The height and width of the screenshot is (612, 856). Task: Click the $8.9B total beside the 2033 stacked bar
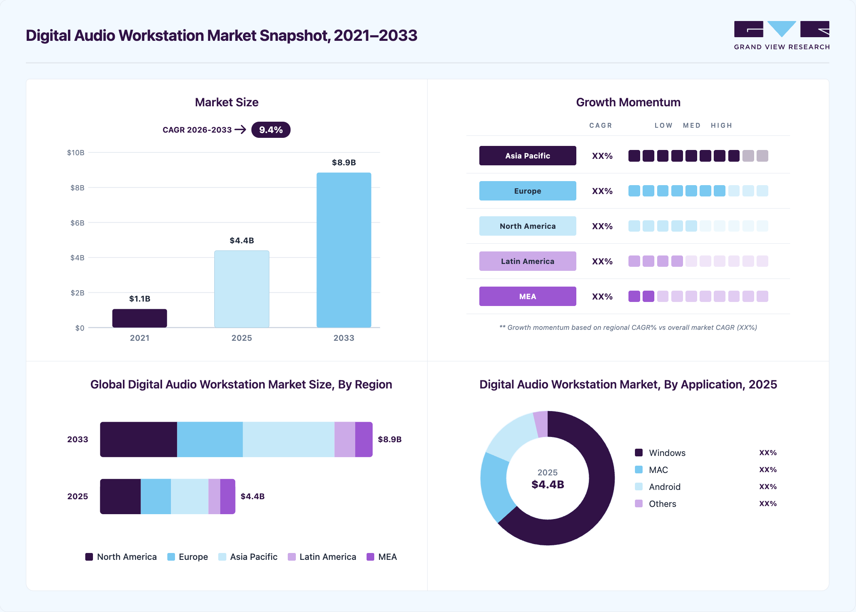click(390, 439)
